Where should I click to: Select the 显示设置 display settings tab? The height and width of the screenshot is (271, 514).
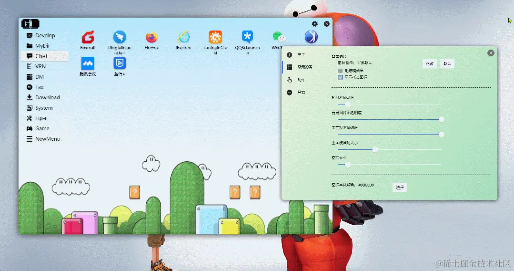tap(300, 67)
